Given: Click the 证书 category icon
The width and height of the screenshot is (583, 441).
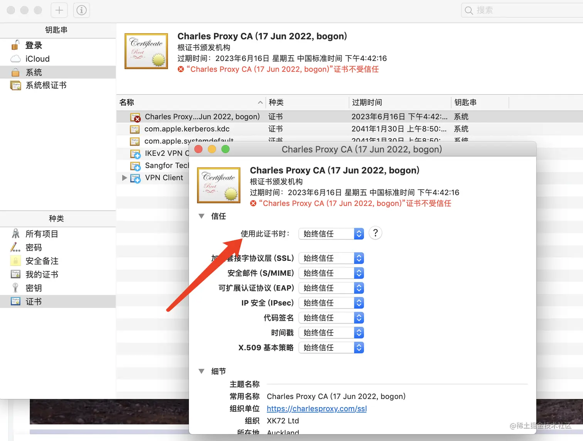Looking at the screenshot, I should [15, 301].
